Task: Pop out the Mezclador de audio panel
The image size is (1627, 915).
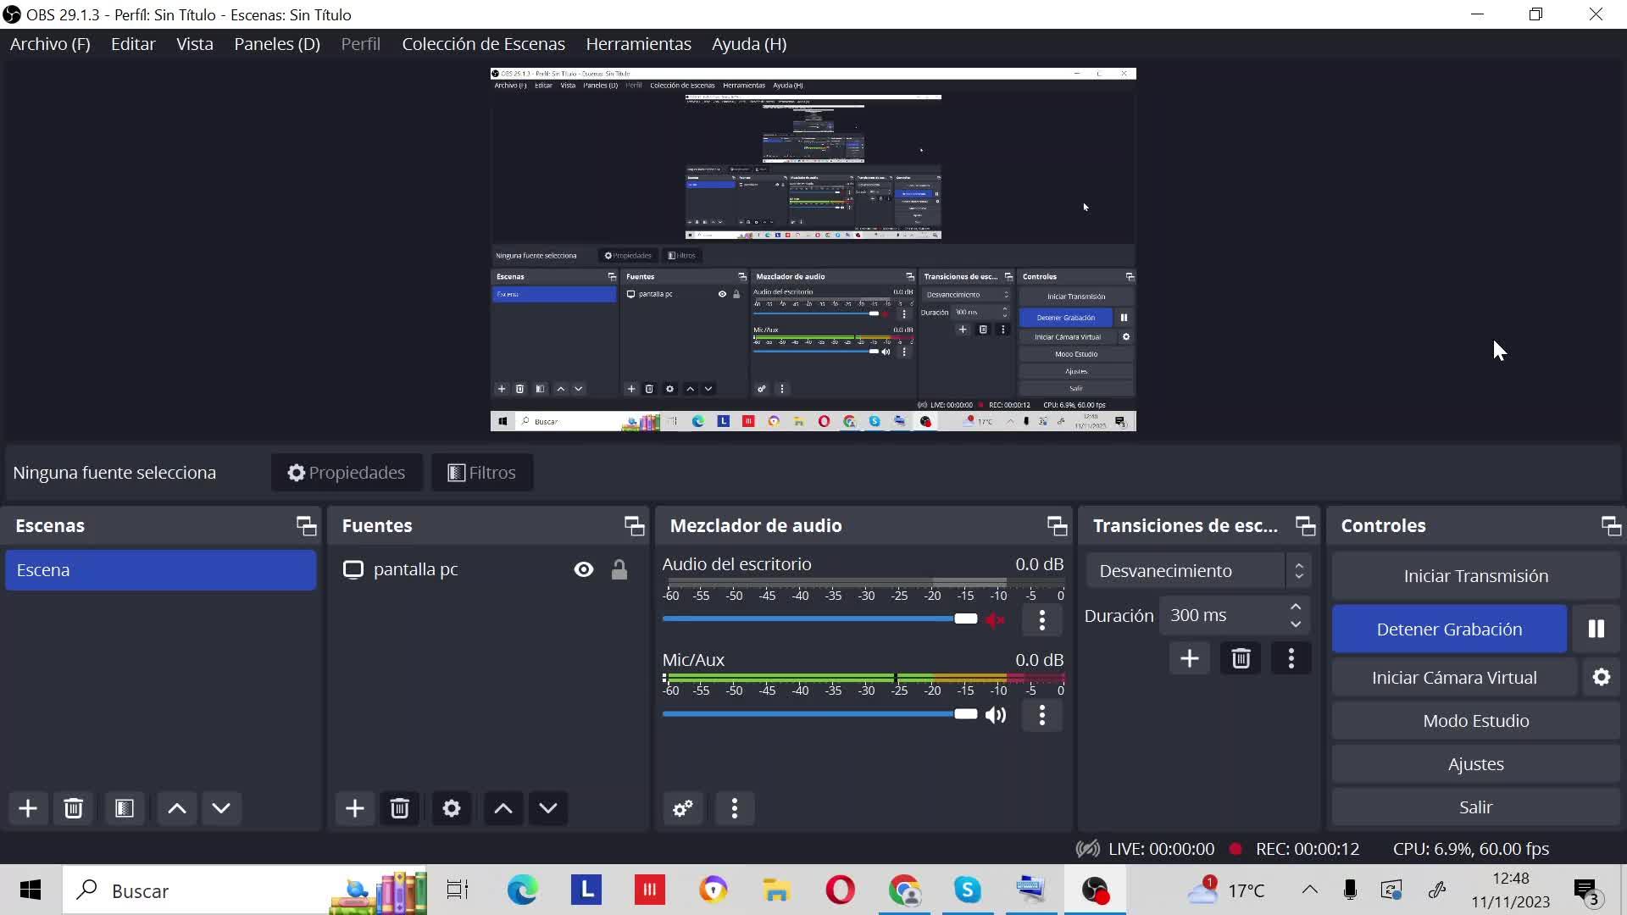Action: coord(1056,526)
